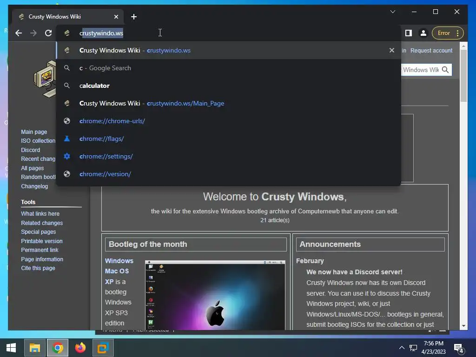Open the Main page sidebar link

(x=34, y=132)
